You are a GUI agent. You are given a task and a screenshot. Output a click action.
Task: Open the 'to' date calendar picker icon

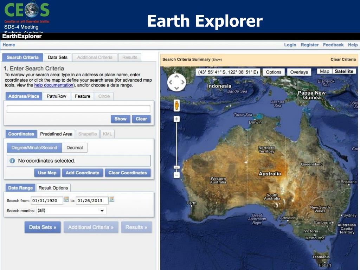pyautogui.click(x=111, y=199)
